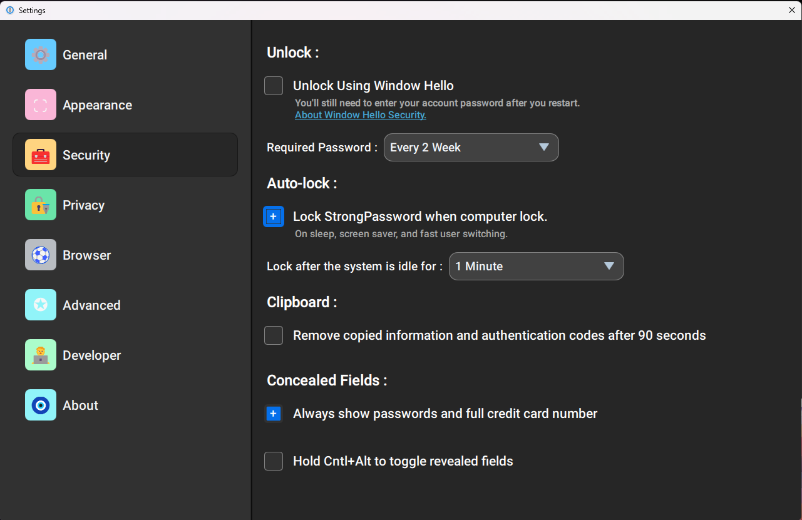Click the General gear icon
This screenshot has height=520, width=802.
point(41,54)
